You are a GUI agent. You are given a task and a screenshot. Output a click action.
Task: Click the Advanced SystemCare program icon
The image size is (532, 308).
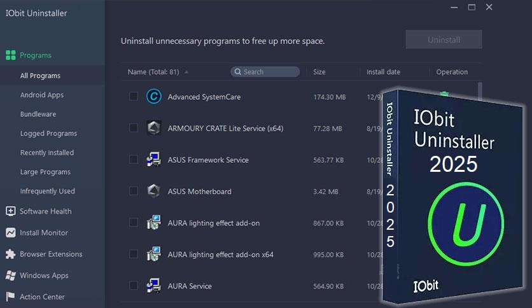pos(154,96)
